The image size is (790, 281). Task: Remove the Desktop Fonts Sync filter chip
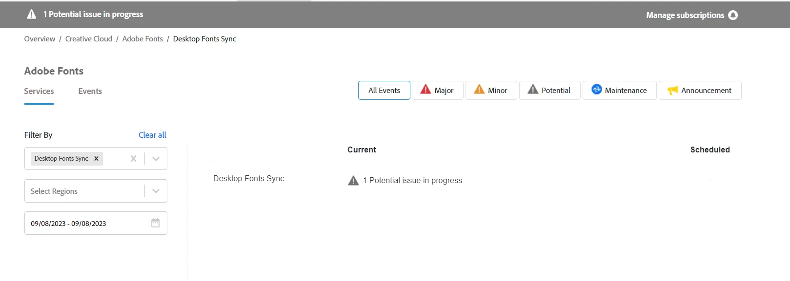[x=96, y=159]
